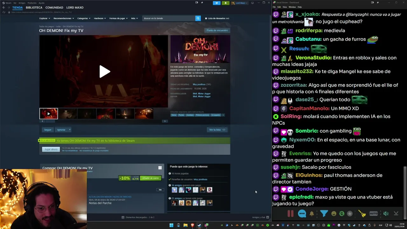Toggle the AUTO mode in Social Stream
Image resolution: width=407 pixels, height=229 pixels.
pos(374,213)
